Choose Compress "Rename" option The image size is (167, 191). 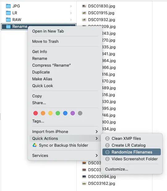(51, 65)
